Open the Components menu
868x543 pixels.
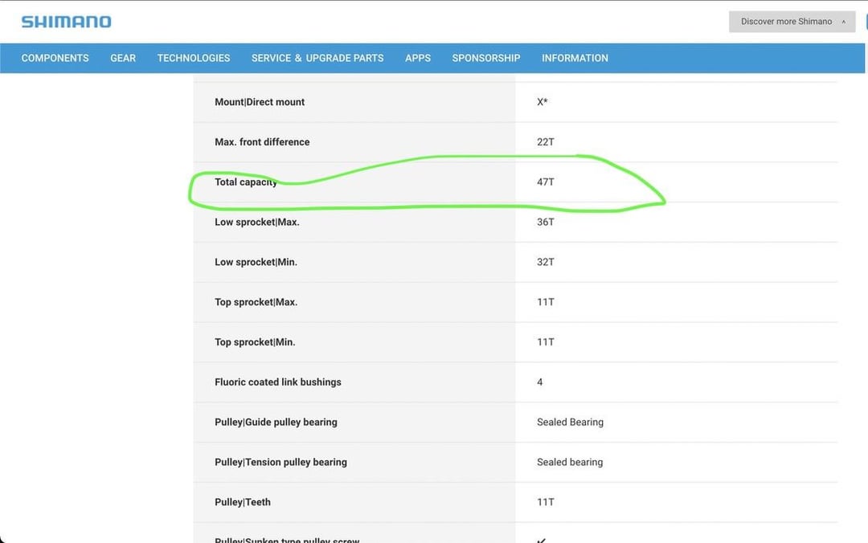tap(55, 58)
